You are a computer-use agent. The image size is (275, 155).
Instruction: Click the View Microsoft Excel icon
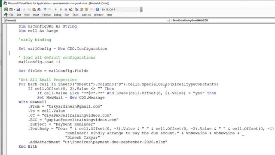(6, 9)
